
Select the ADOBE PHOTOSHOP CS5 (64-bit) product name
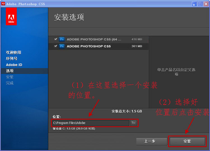(94, 40)
